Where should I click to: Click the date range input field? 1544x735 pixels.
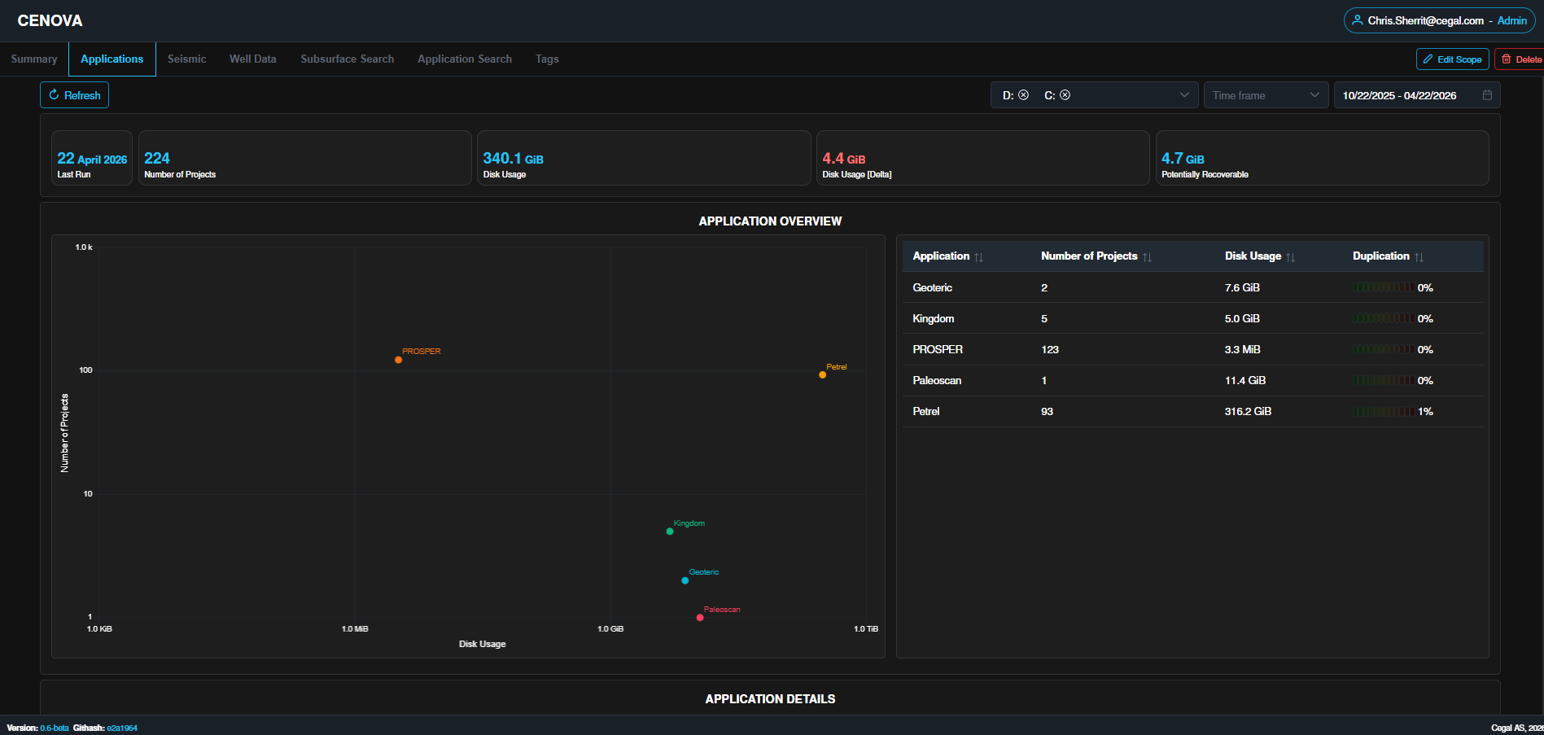coord(1416,95)
